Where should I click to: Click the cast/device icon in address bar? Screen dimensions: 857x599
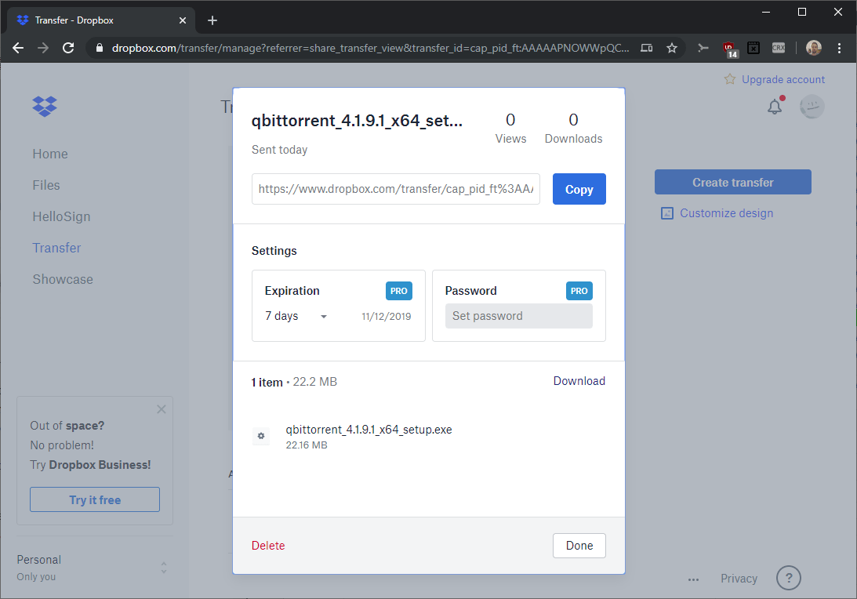[x=647, y=48]
